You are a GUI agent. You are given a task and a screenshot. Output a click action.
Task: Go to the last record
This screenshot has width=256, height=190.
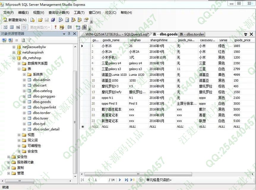click(126, 180)
